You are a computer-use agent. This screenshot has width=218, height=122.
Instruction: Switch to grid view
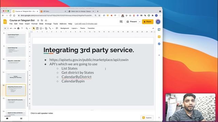point(21,119)
